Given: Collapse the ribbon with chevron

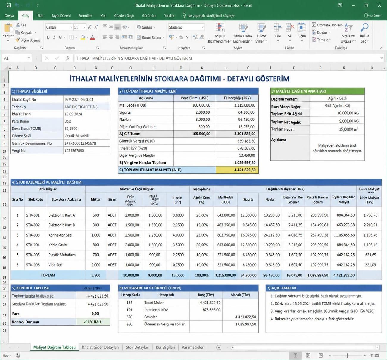Looking at the screenshot, I should [382, 48].
